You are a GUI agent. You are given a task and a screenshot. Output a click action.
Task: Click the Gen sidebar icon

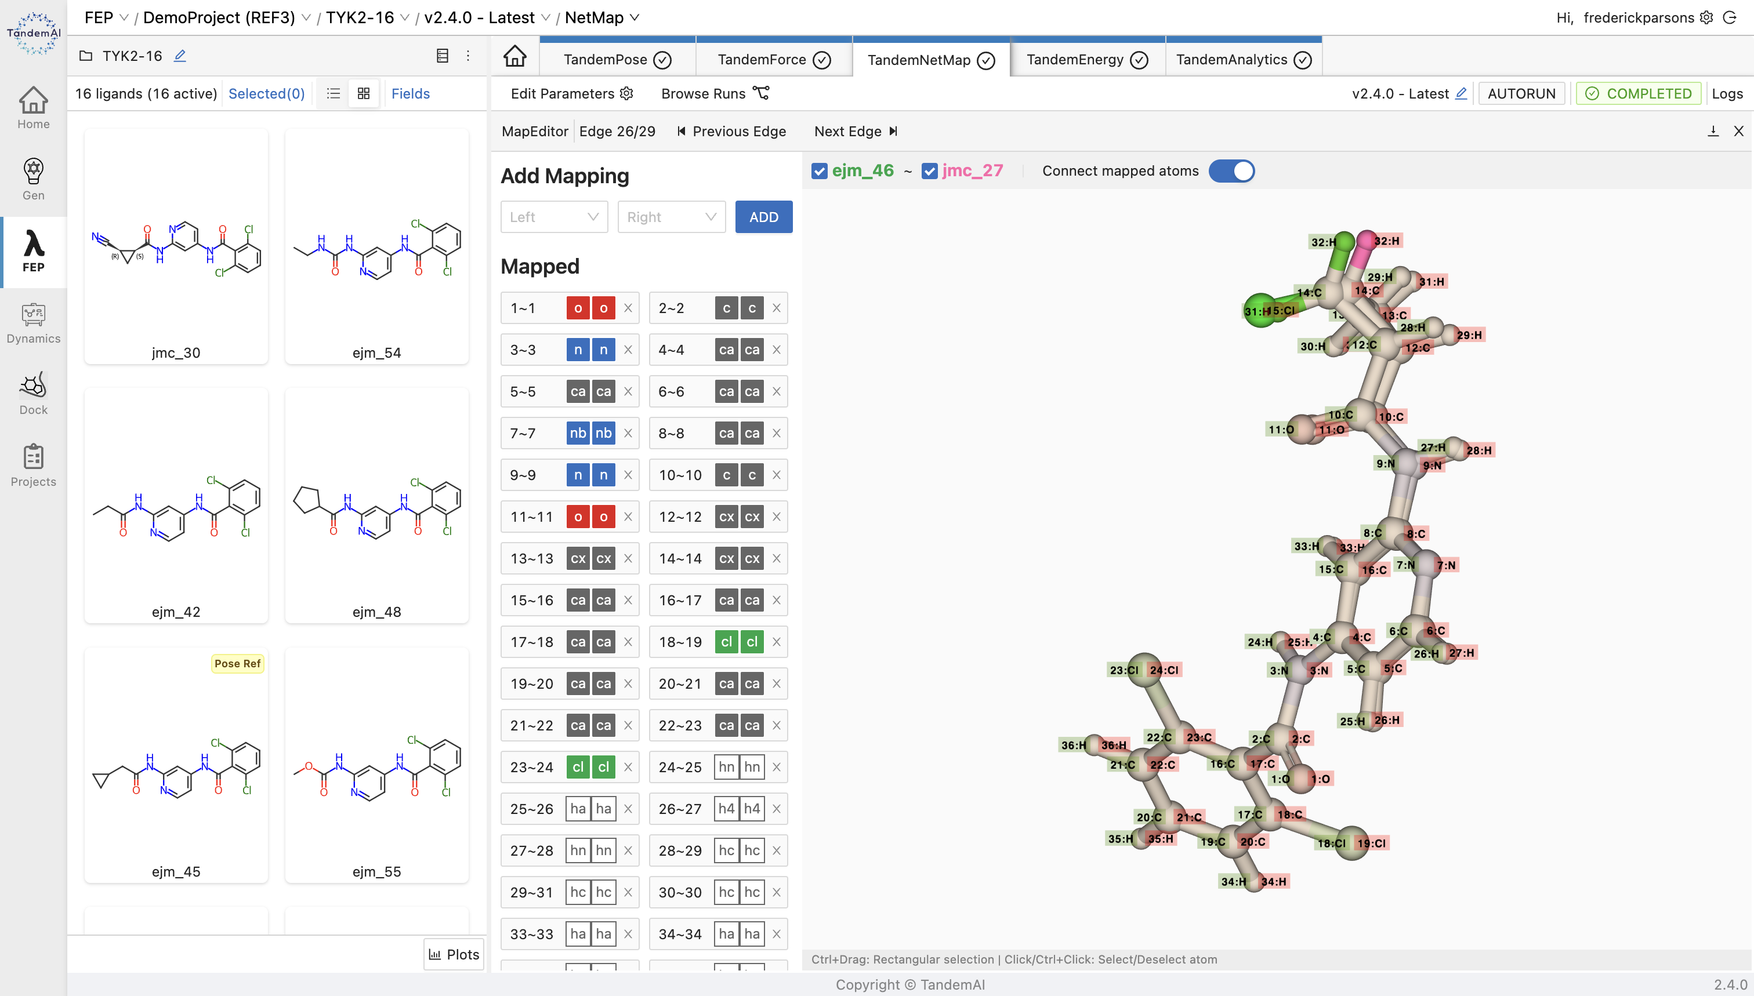(32, 180)
